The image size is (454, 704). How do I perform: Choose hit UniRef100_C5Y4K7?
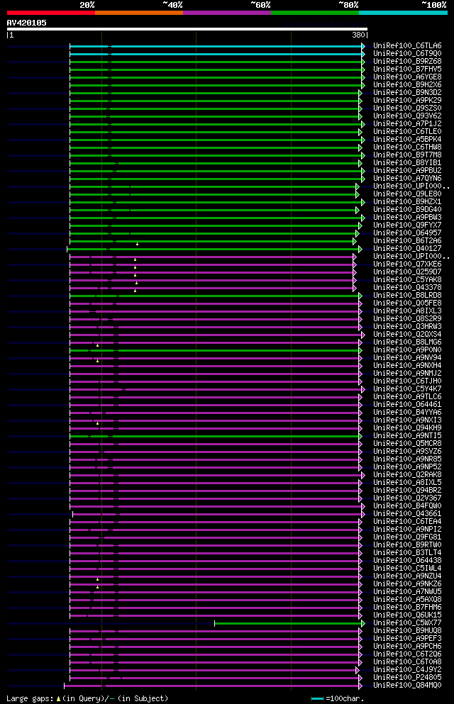point(407,389)
